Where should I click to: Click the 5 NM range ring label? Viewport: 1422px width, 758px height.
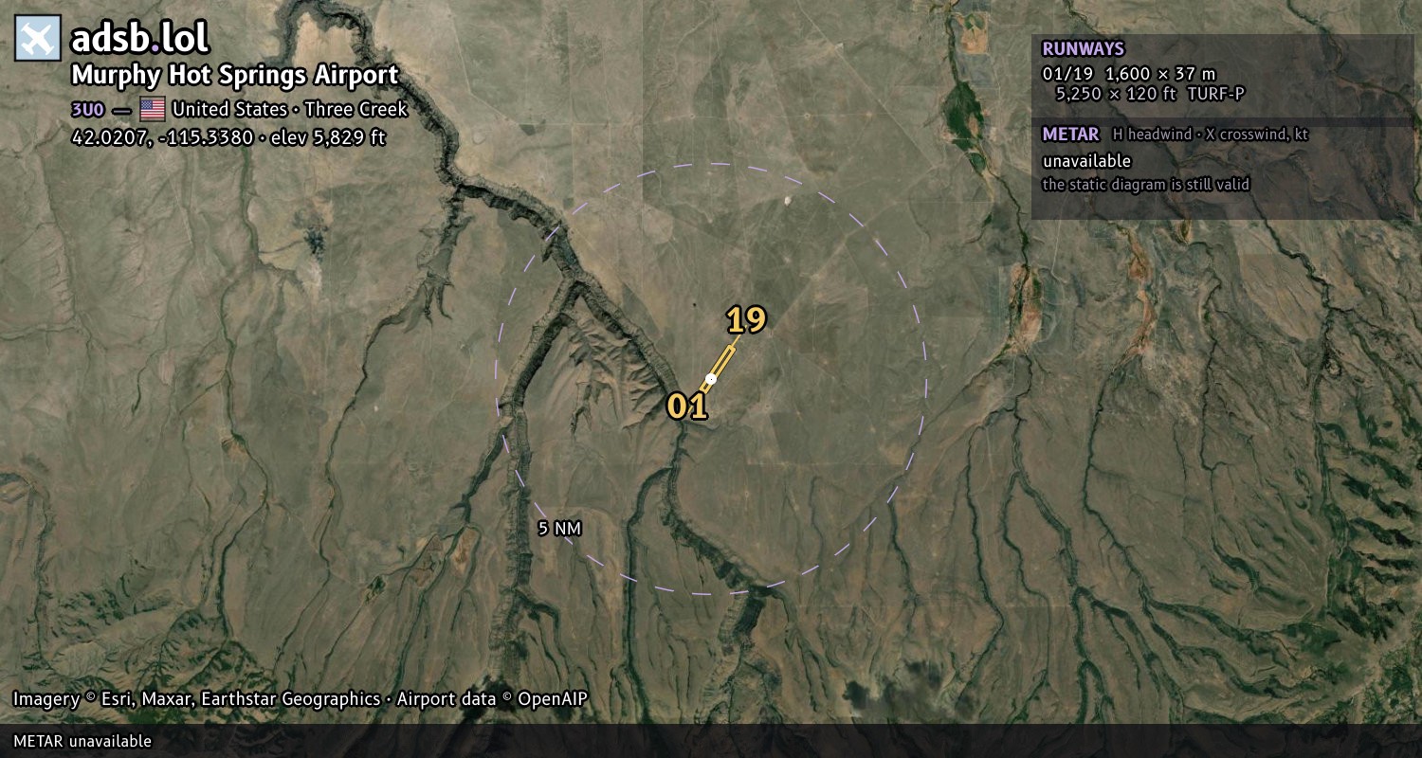pos(559,529)
